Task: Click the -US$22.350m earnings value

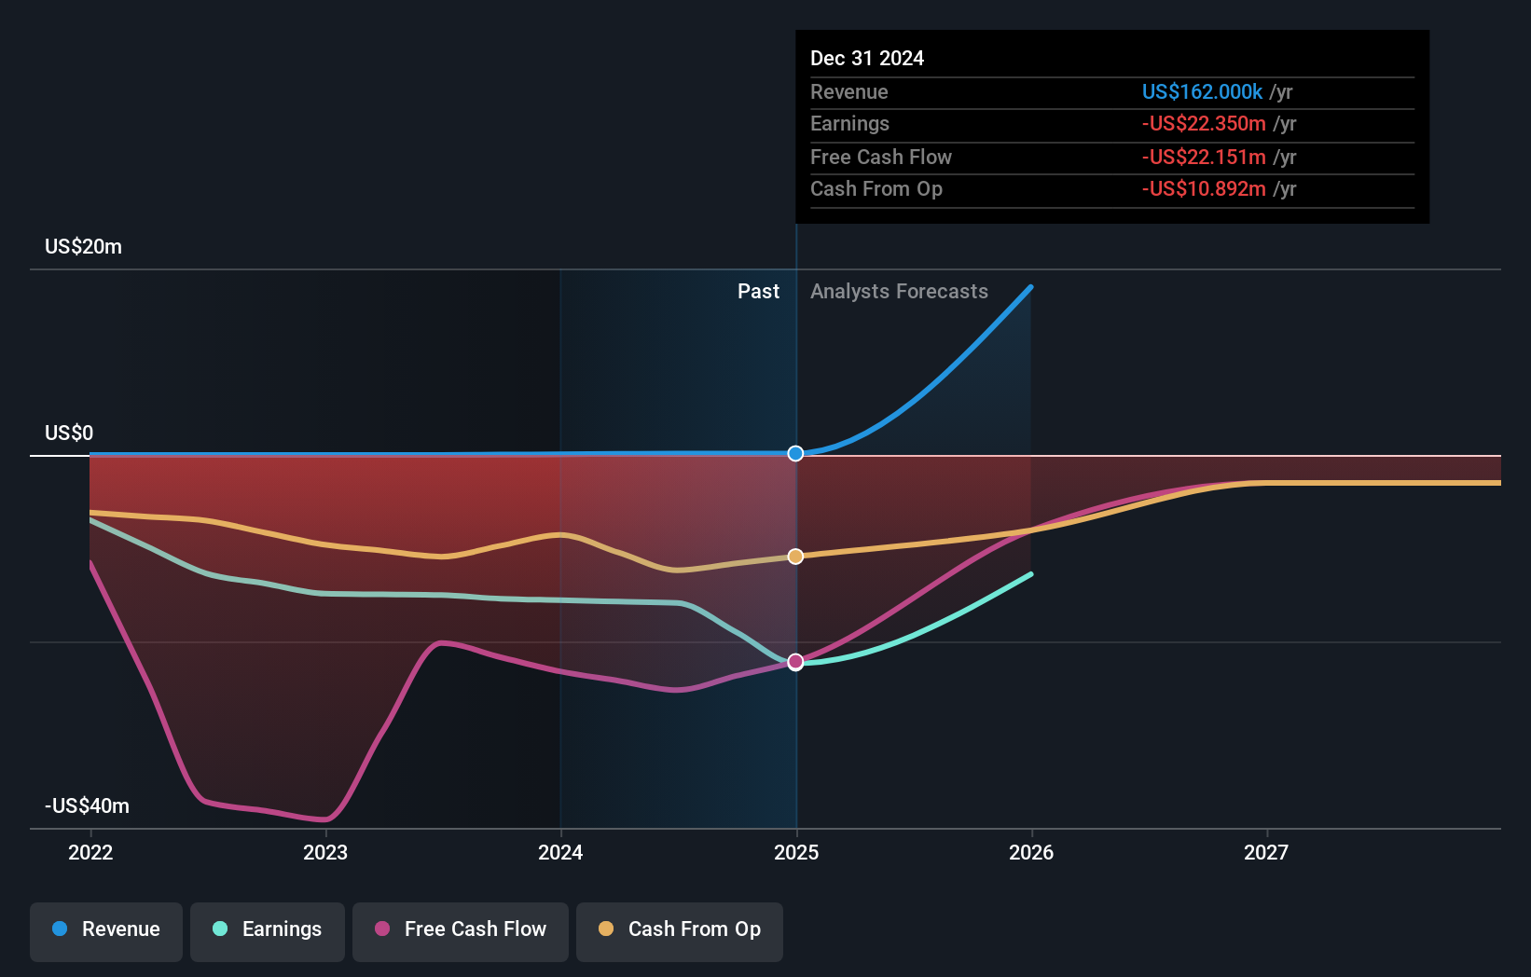Action: (x=1204, y=123)
